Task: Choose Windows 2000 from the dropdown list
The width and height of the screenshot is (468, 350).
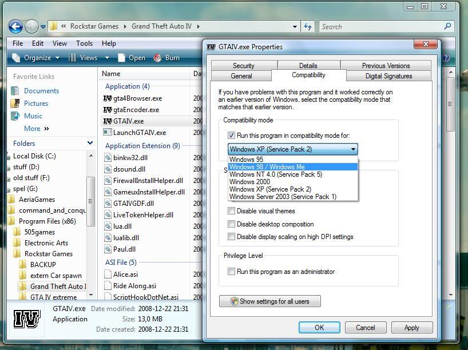Action: pyautogui.click(x=249, y=182)
